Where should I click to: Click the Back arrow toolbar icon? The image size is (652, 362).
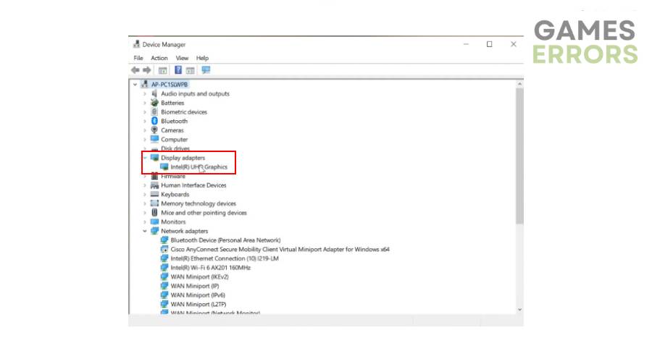[x=135, y=70]
